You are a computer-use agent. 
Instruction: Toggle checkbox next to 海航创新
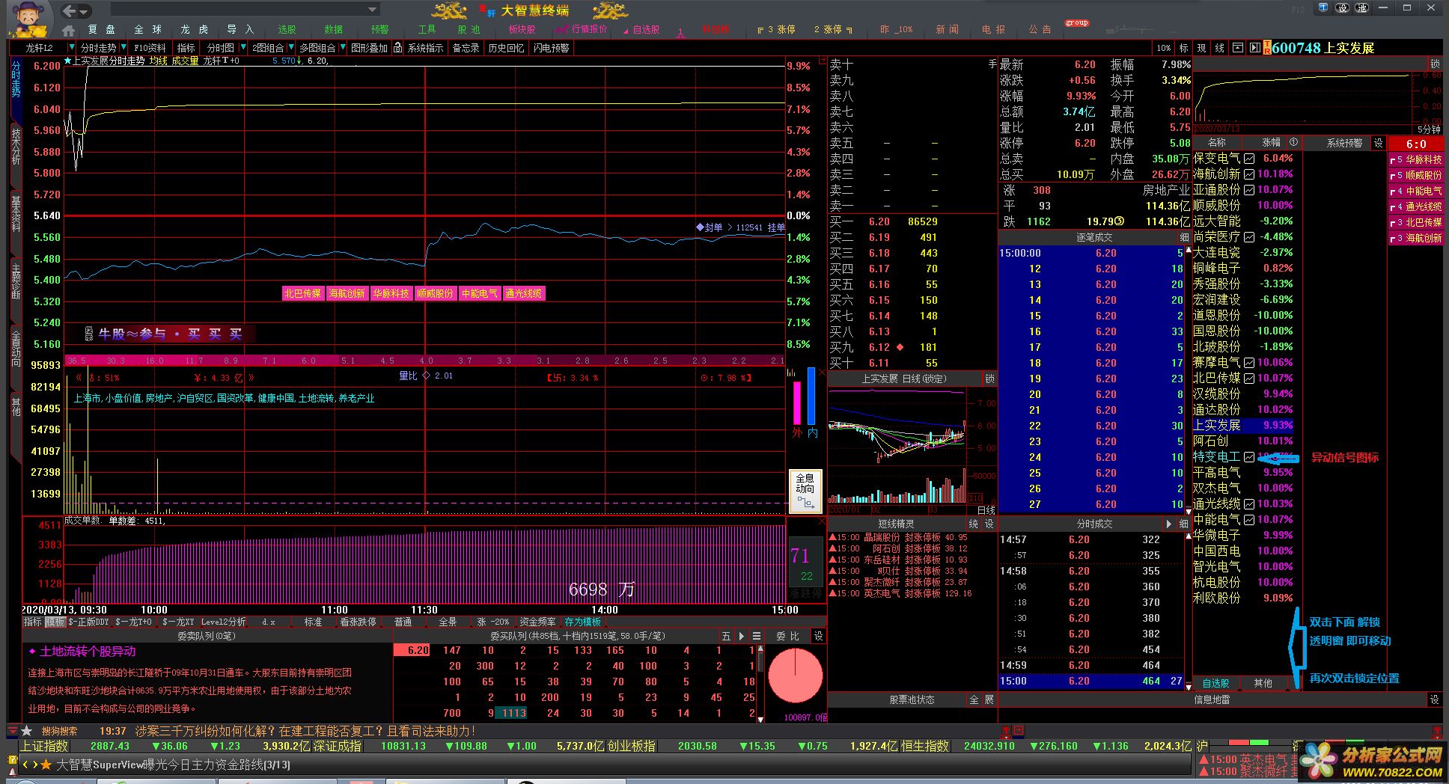[1249, 174]
